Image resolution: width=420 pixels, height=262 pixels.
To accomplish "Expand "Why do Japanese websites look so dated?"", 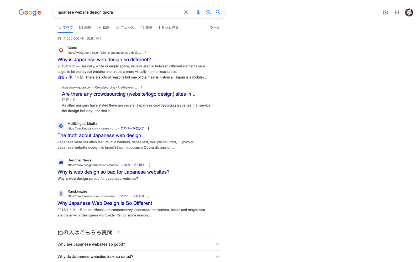I will (x=139, y=256).
